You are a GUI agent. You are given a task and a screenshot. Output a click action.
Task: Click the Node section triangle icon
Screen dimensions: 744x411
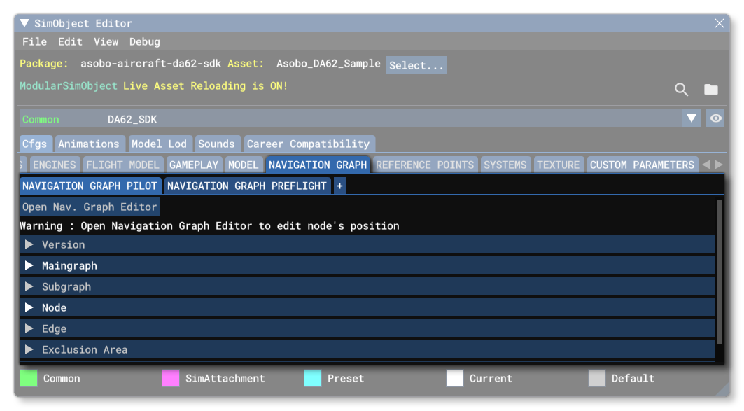click(31, 307)
